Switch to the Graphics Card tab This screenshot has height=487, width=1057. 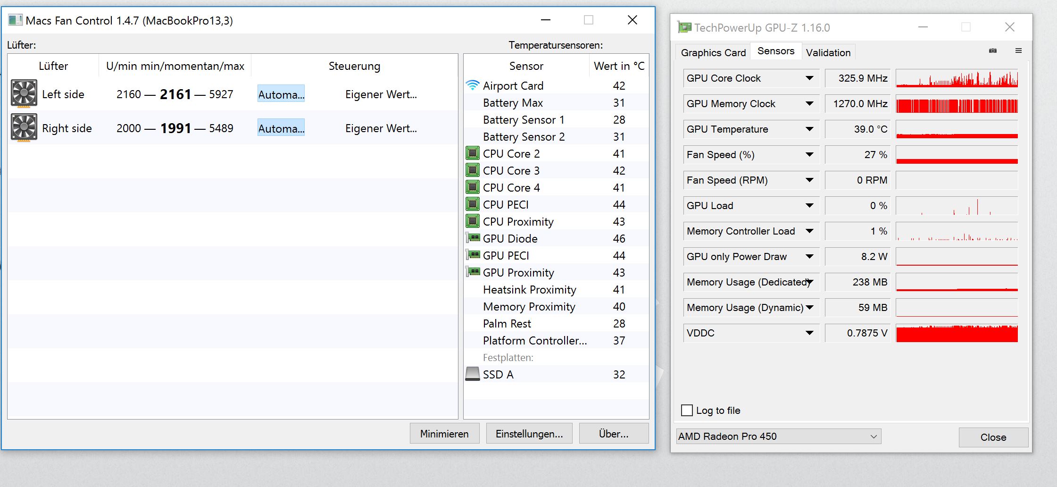point(713,52)
